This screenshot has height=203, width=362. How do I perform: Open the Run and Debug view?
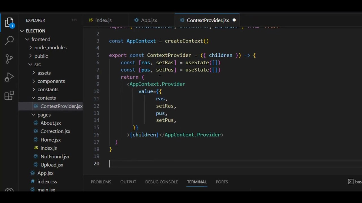click(x=9, y=77)
